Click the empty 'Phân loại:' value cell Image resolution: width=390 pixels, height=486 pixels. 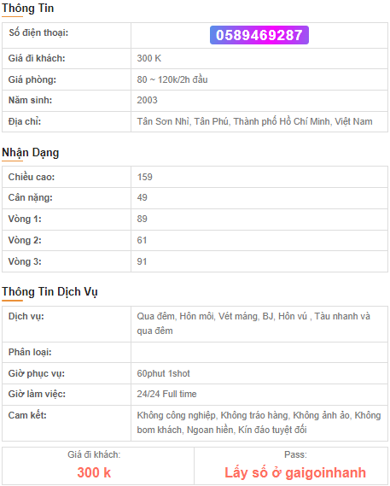click(x=259, y=353)
